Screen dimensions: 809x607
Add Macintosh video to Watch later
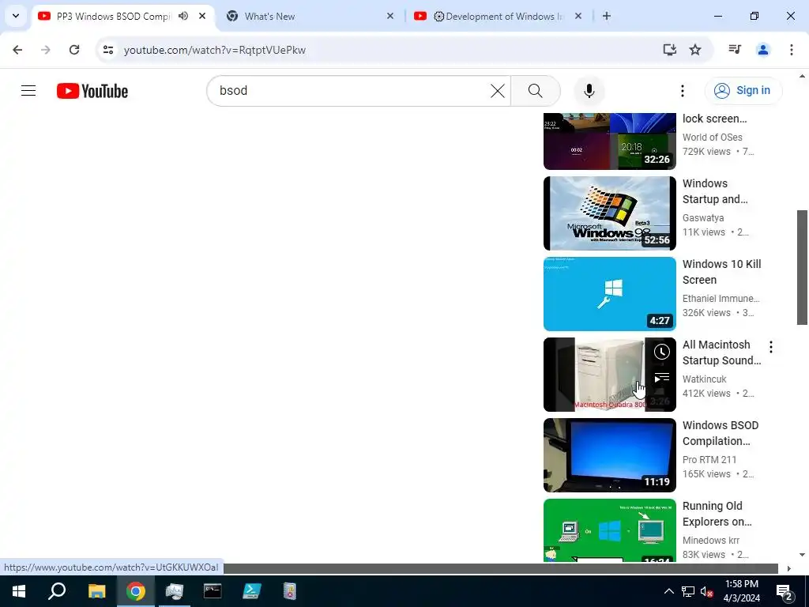click(661, 352)
